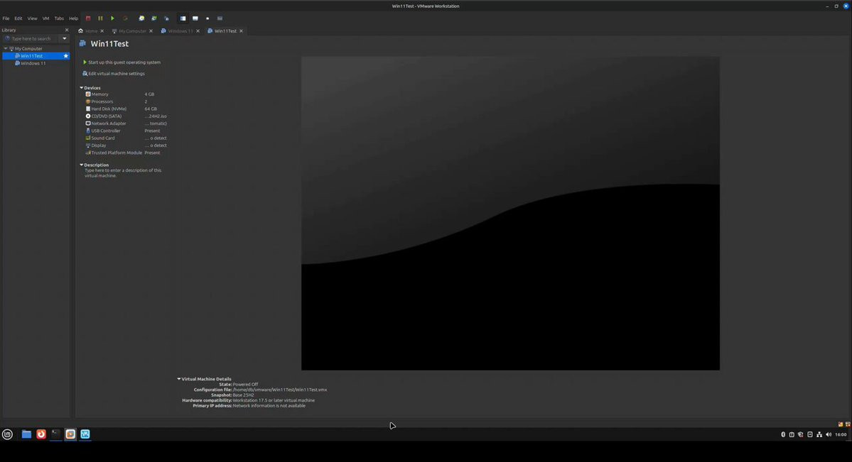The image size is (852, 462).
Task: Click the volume icon in system tray
Action: click(829, 434)
